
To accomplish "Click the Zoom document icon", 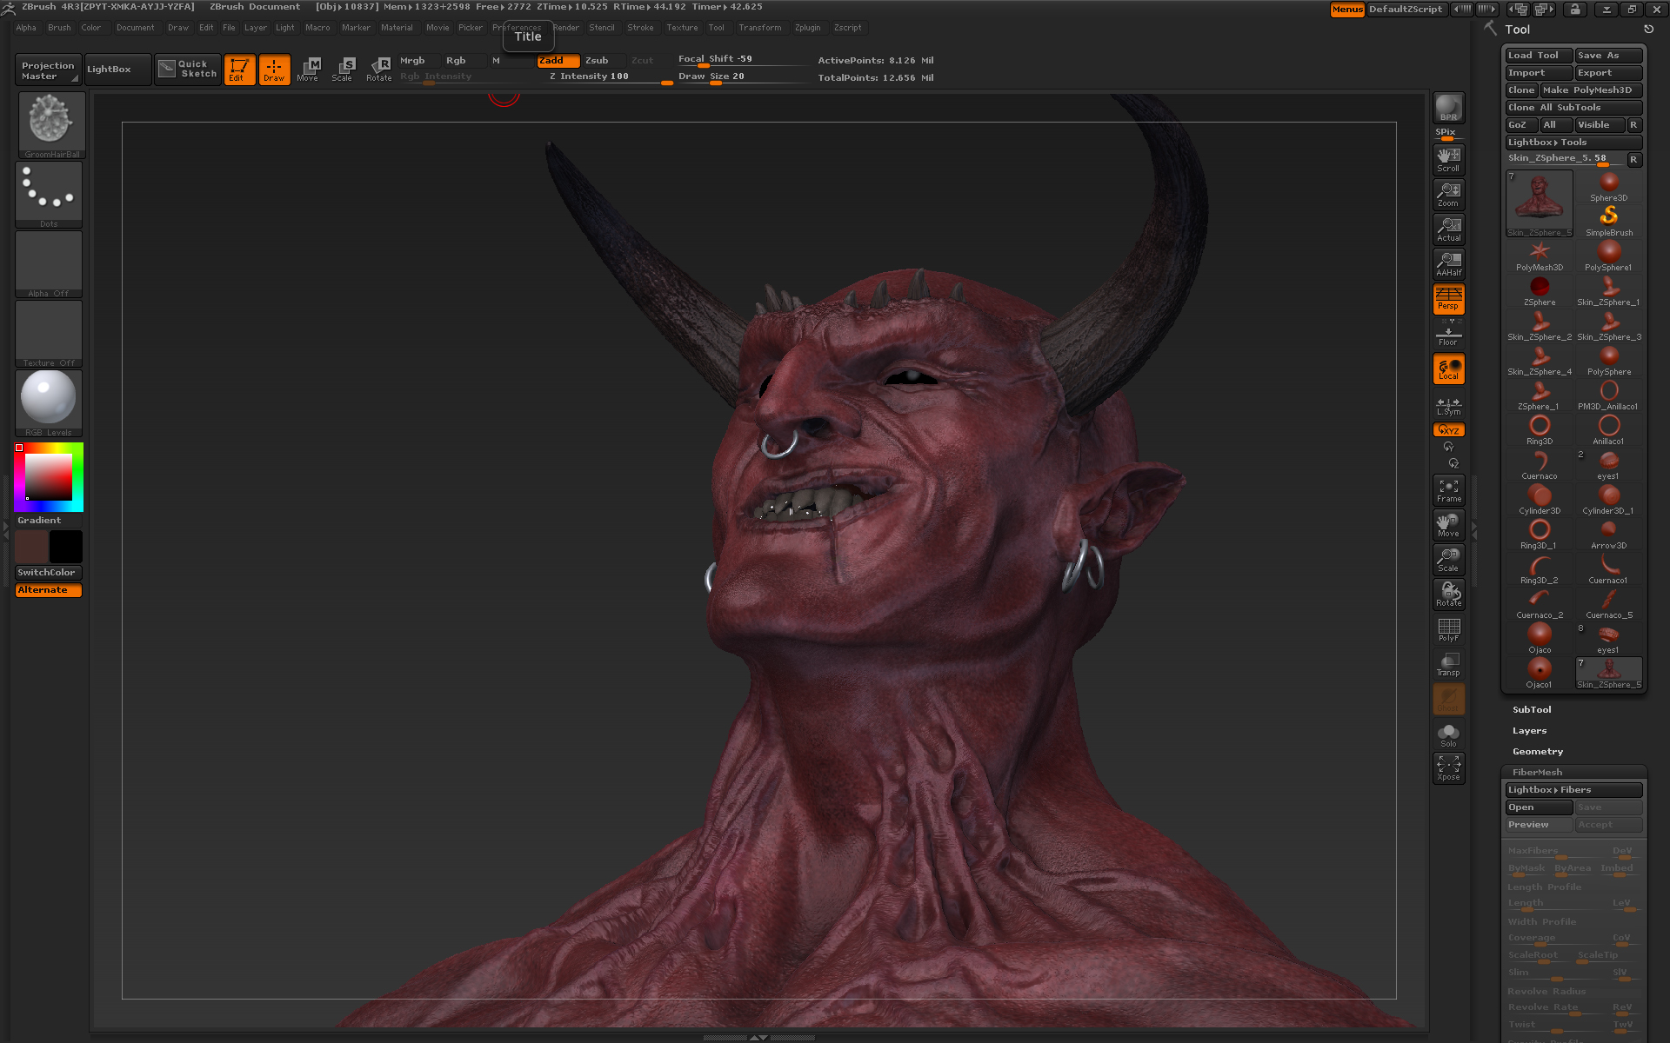I will pos(1448,194).
